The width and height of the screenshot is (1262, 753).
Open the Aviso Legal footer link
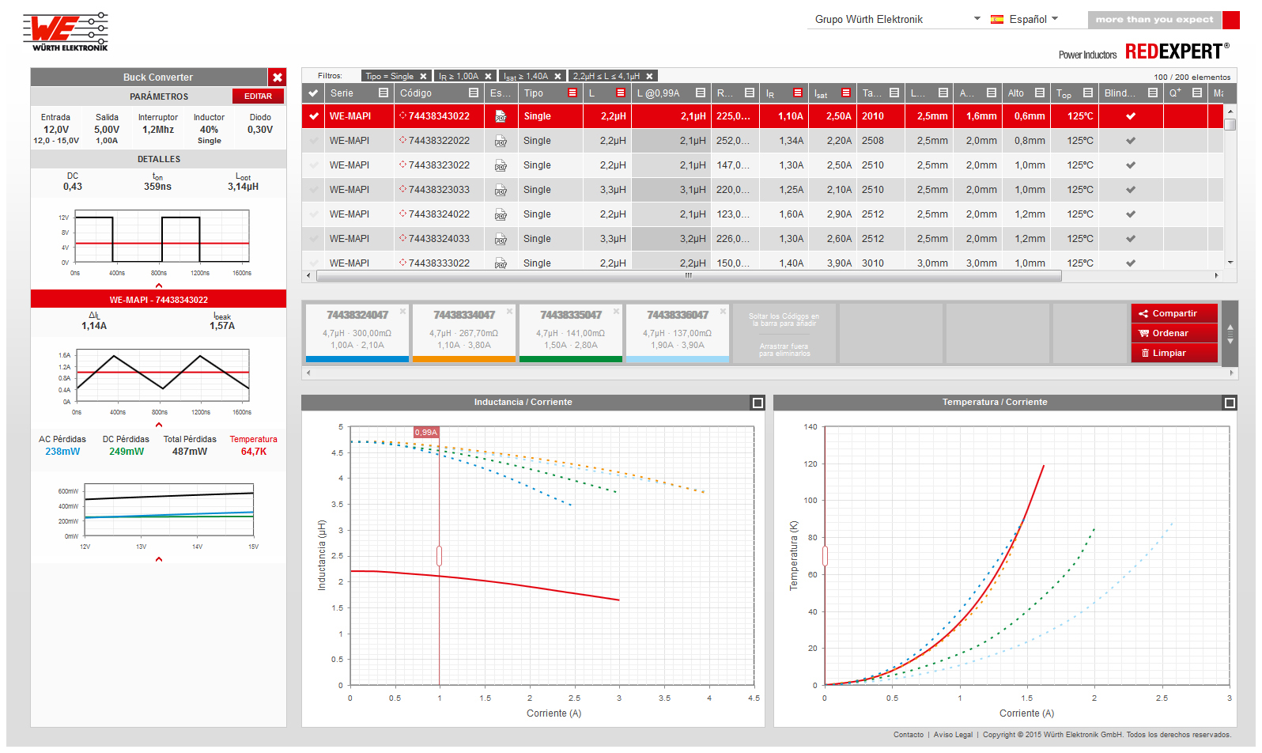tap(953, 735)
